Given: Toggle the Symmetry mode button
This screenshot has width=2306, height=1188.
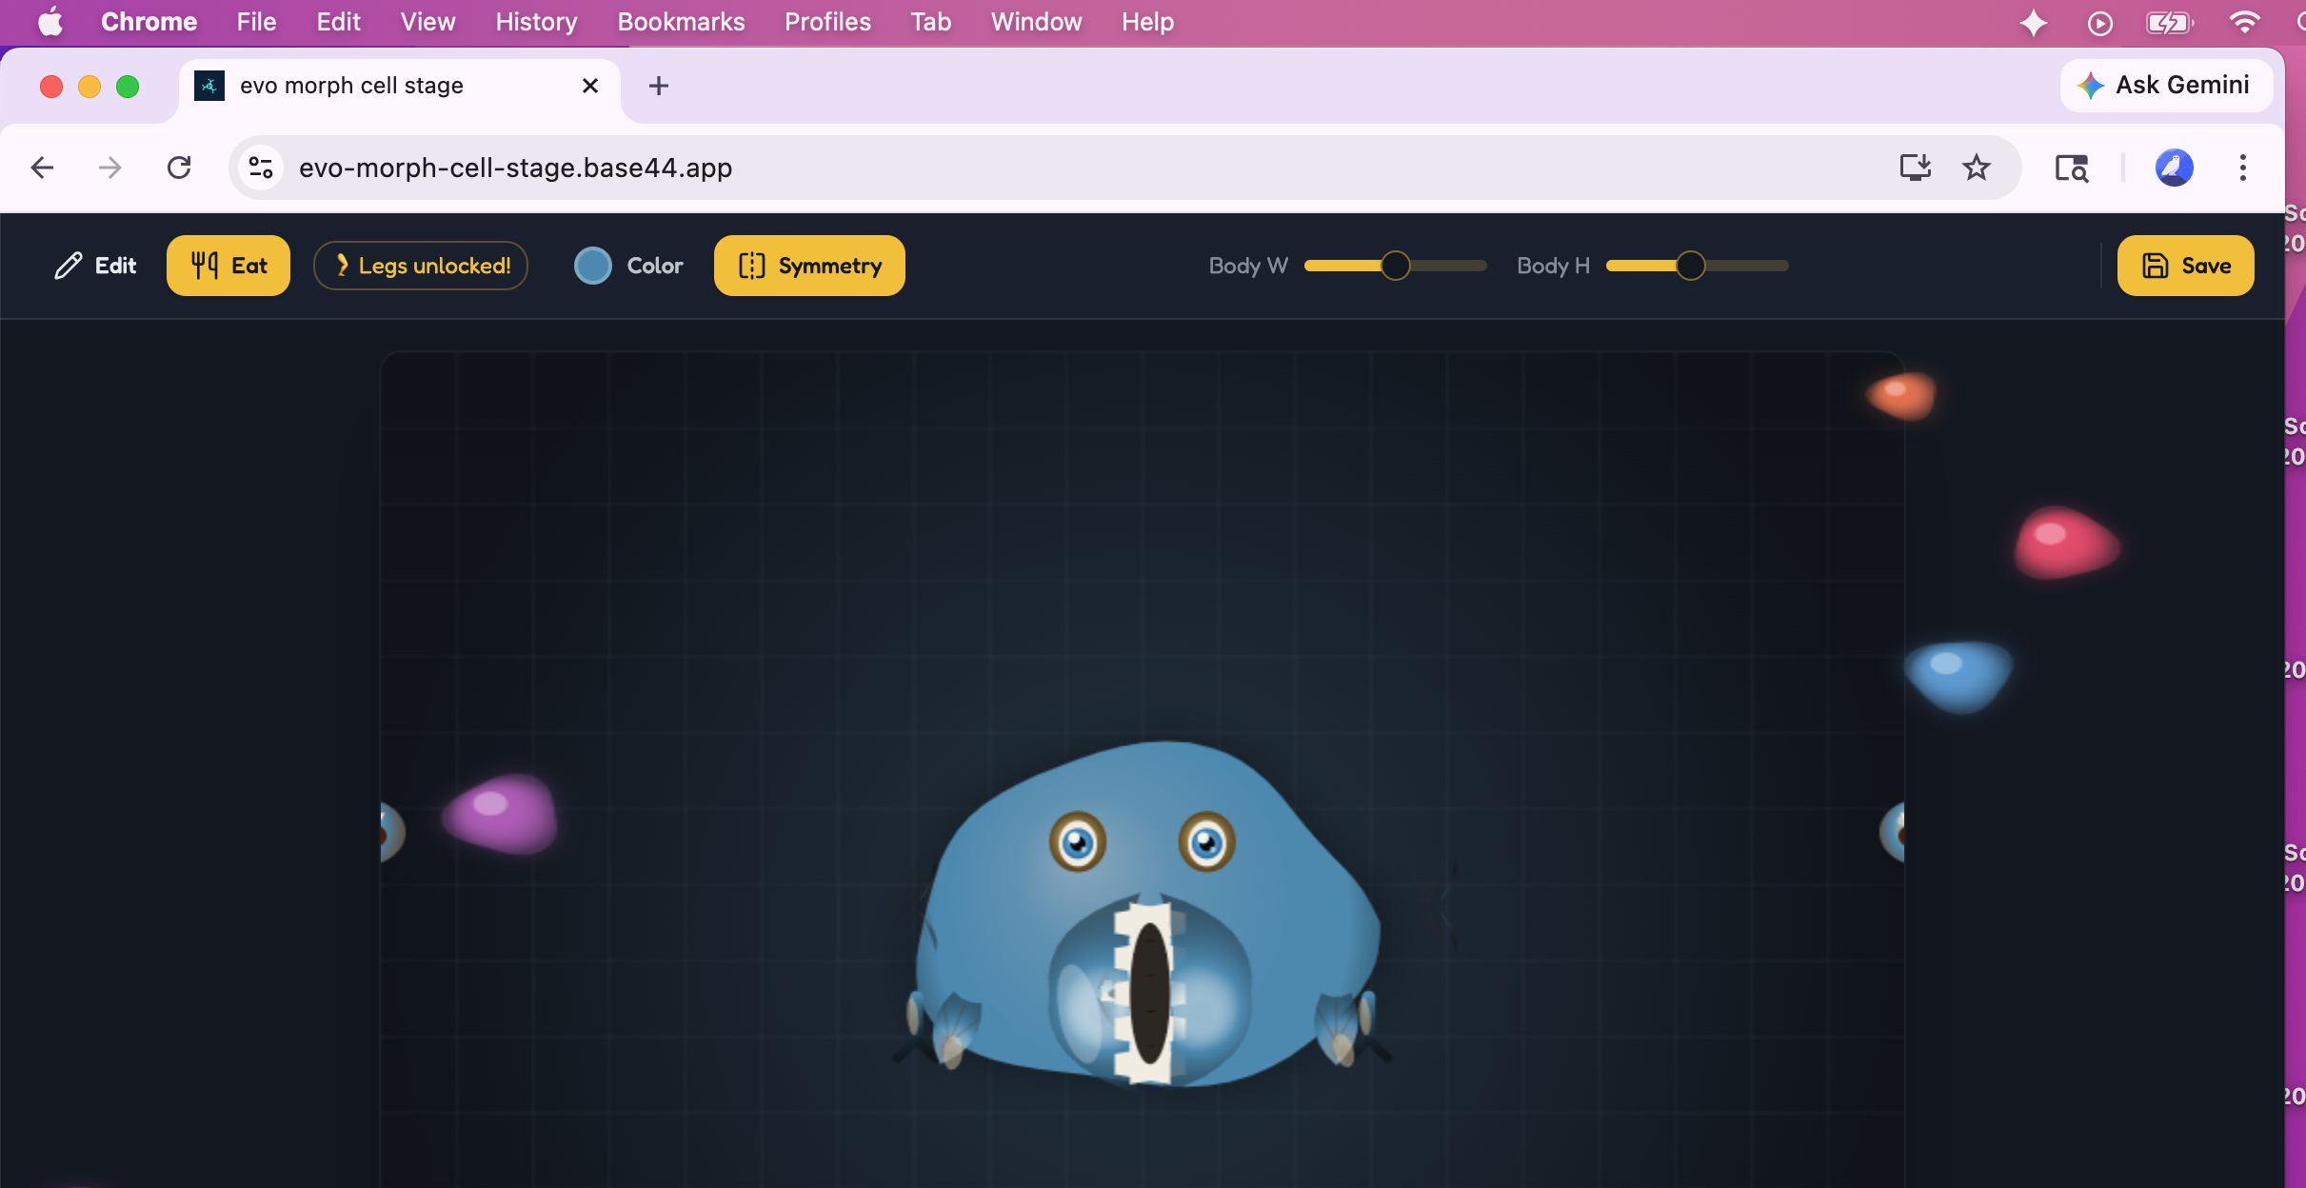Looking at the screenshot, I should tap(809, 266).
